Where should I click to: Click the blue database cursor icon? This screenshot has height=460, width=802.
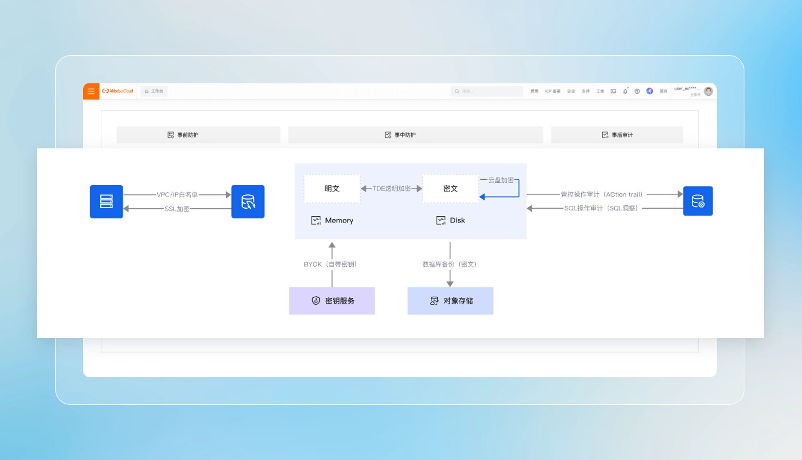click(248, 201)
